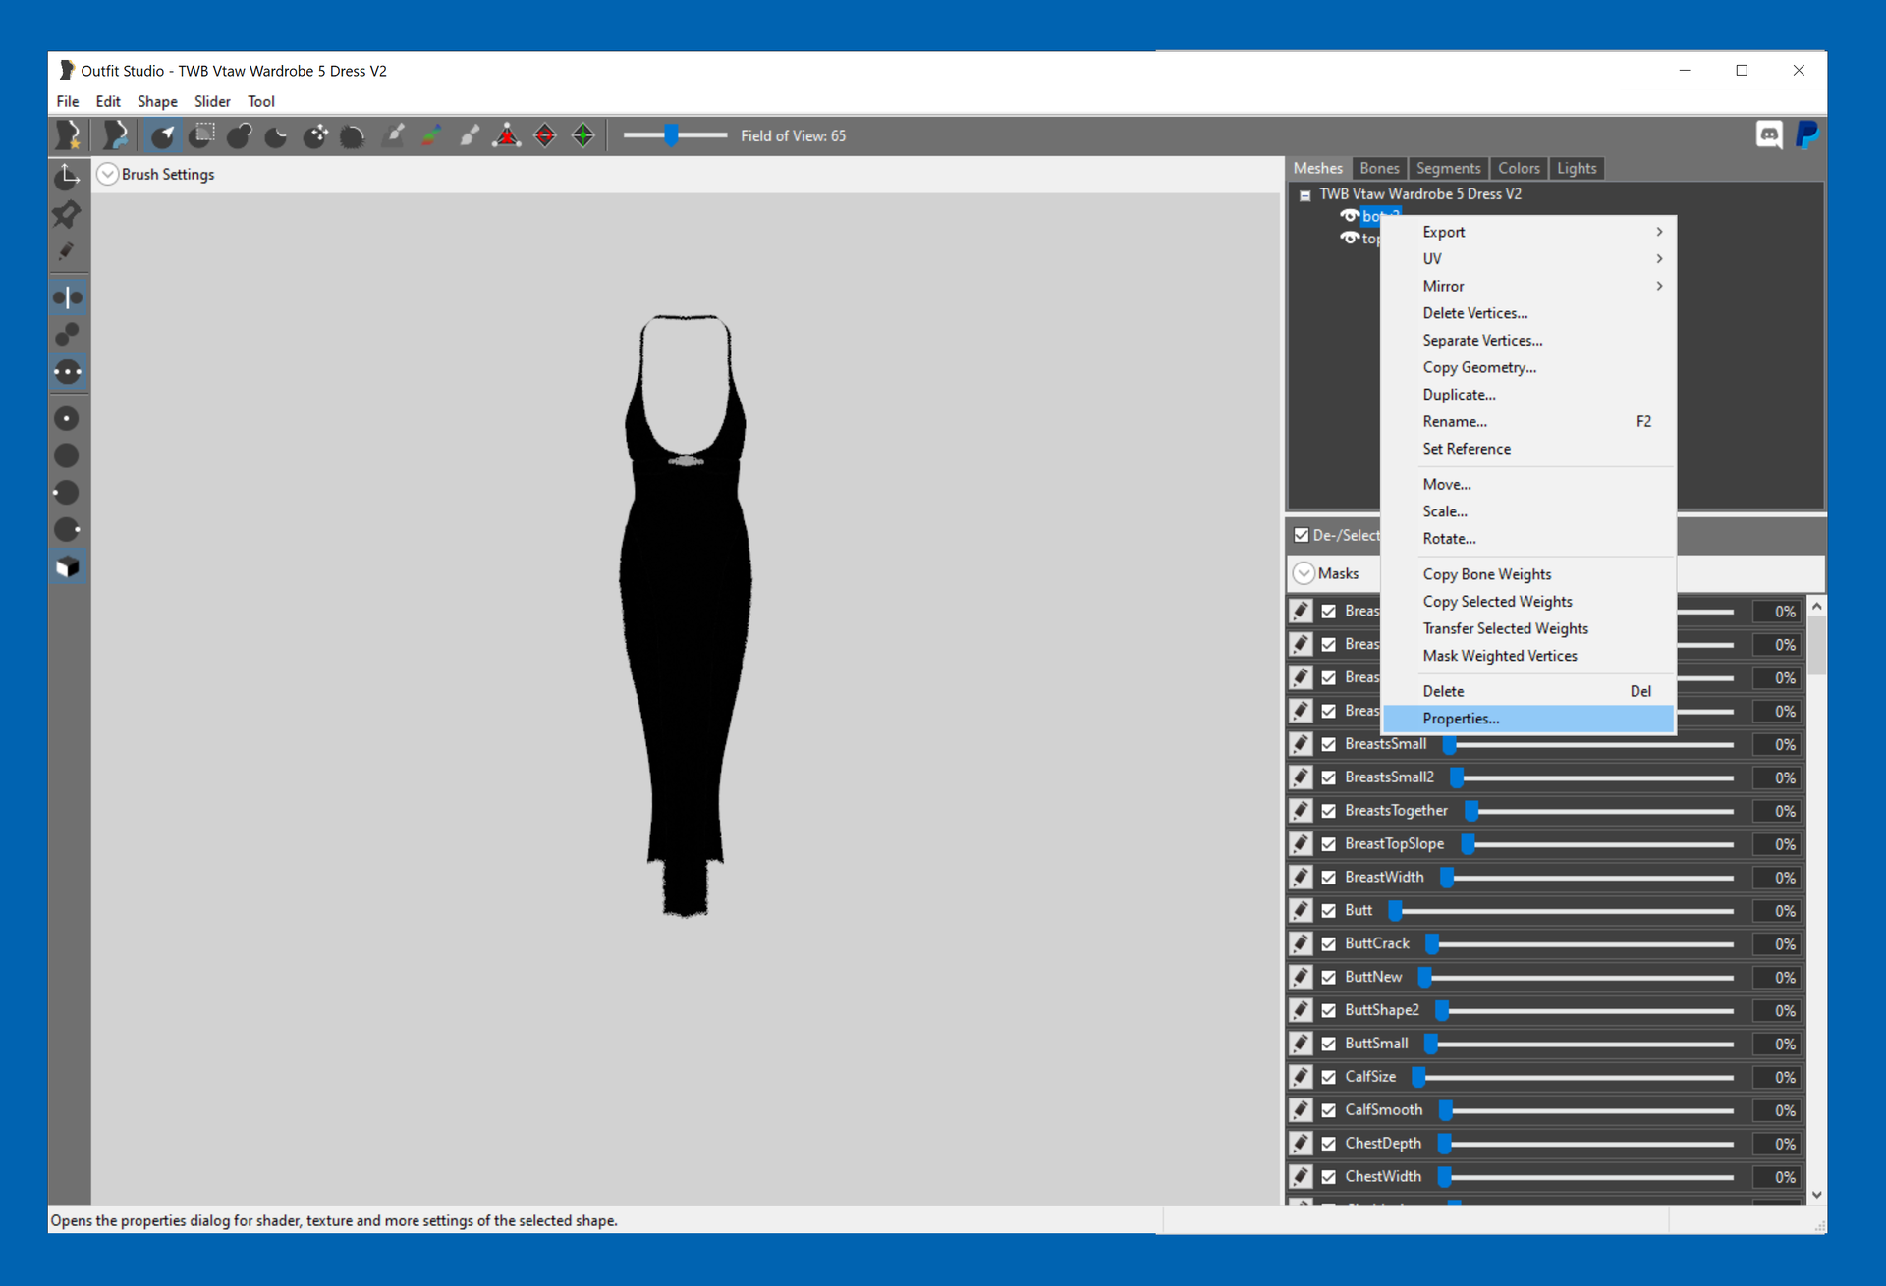Image resolution: width=1886 pixels, height=1286 pixels.
Task: Click the Field of View slider
Action: [675, 135]
